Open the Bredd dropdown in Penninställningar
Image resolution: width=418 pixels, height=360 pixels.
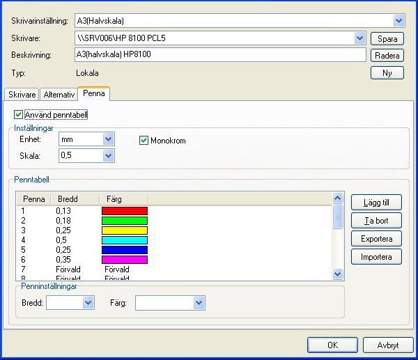click(x=88, y=303)
